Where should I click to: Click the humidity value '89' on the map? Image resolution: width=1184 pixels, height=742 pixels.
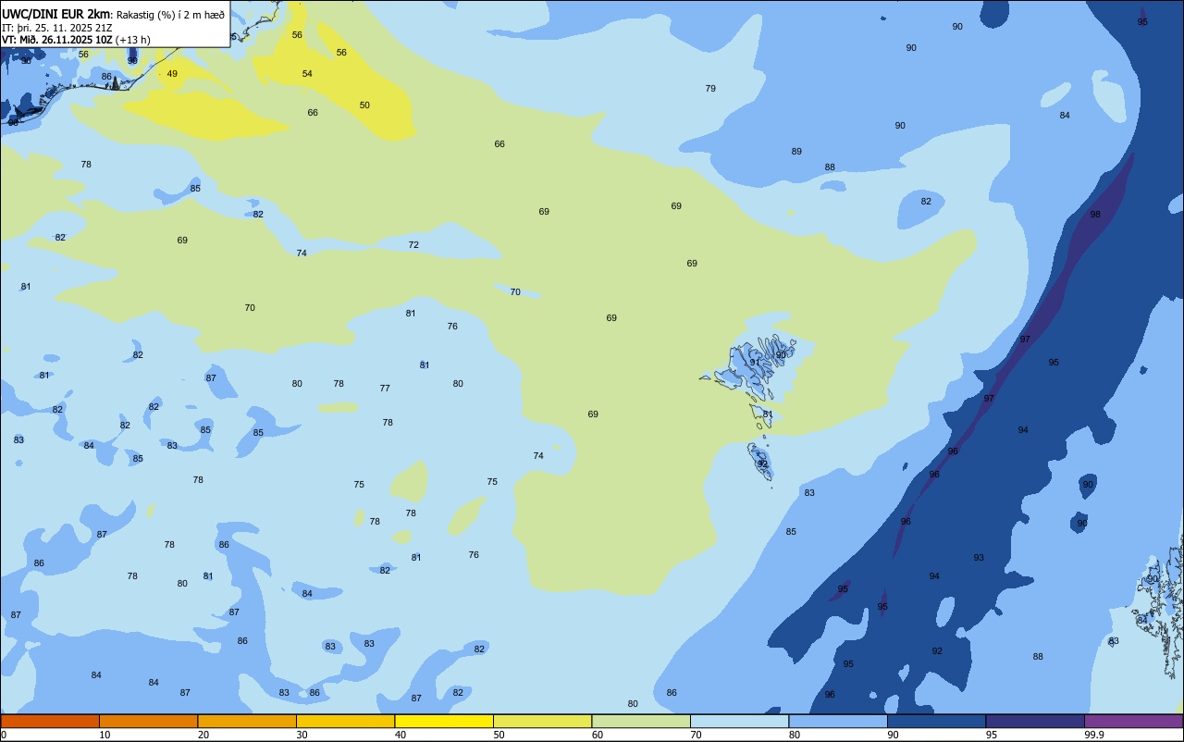[x=796, y=152]
